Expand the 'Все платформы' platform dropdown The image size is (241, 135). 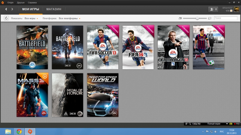pyautogui.click(x=70, y=19)
